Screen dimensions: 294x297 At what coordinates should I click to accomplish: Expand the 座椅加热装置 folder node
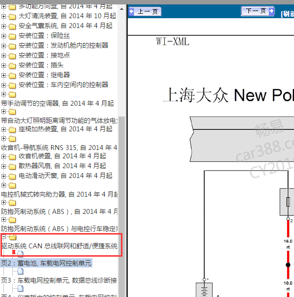click(3, 129)
